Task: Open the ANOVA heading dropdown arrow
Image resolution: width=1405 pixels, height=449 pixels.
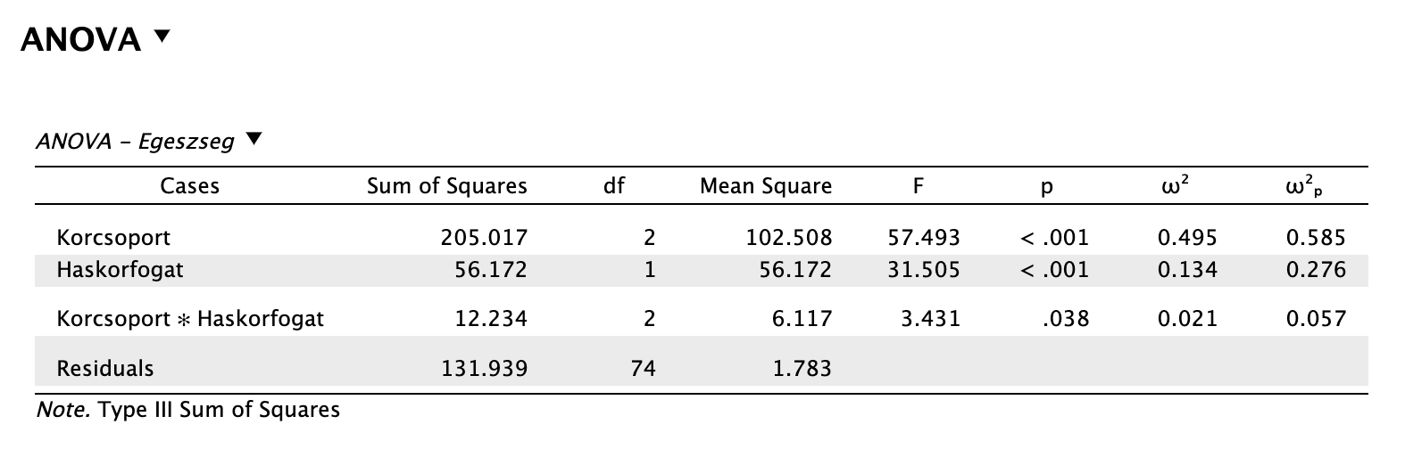Action: pyautogui.click(x=161, y=37)
